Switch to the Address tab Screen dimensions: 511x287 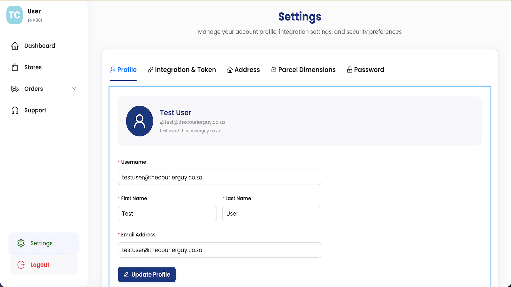[x=243, y=70]
